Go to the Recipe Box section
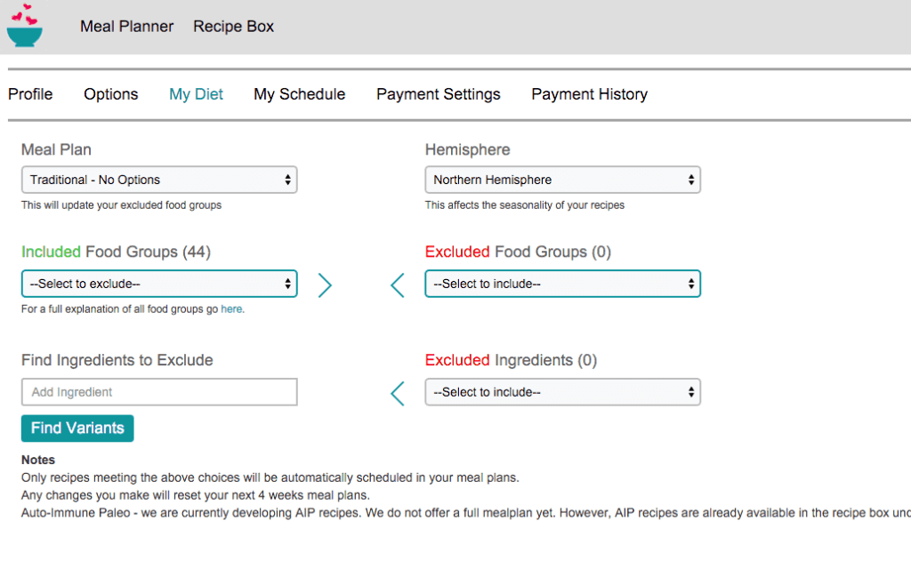Viewport: 911px width, 561px height. [233, 27]
